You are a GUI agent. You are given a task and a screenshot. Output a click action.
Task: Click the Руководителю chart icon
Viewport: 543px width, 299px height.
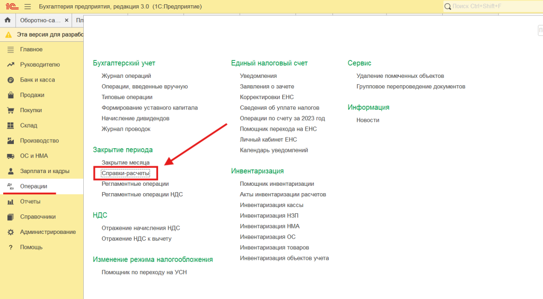click(x=11, y=65)
